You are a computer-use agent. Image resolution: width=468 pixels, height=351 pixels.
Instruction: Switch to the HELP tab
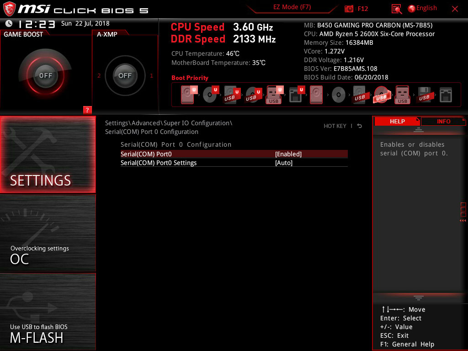(397, 122)
